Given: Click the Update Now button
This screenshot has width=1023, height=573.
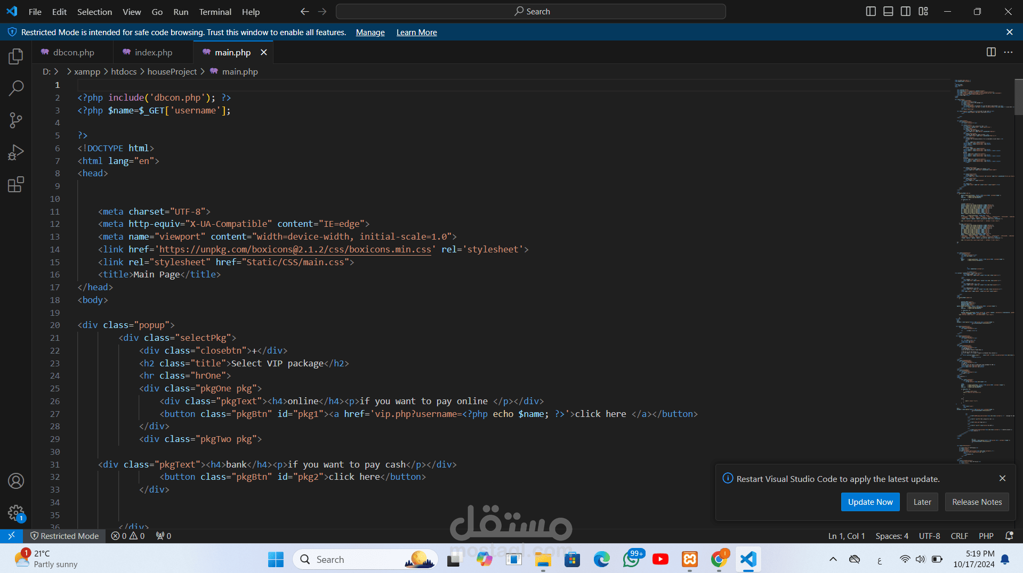Looking at the screenshot, I should tap(870, 502).
